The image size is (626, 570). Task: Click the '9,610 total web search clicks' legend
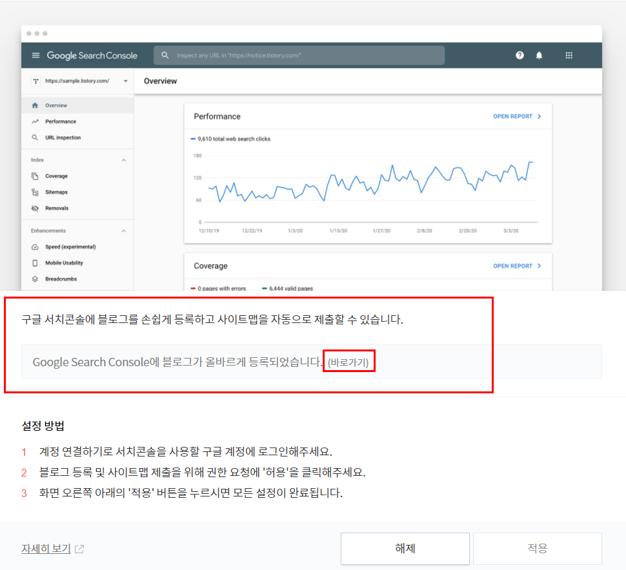tap(230, 139)
